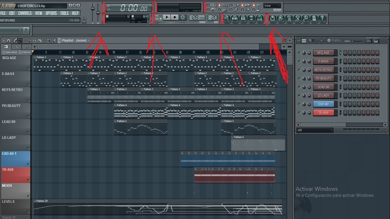Select the Zoom tool in Playlist toolbar

pyautogui.click(x=49, y=41)
